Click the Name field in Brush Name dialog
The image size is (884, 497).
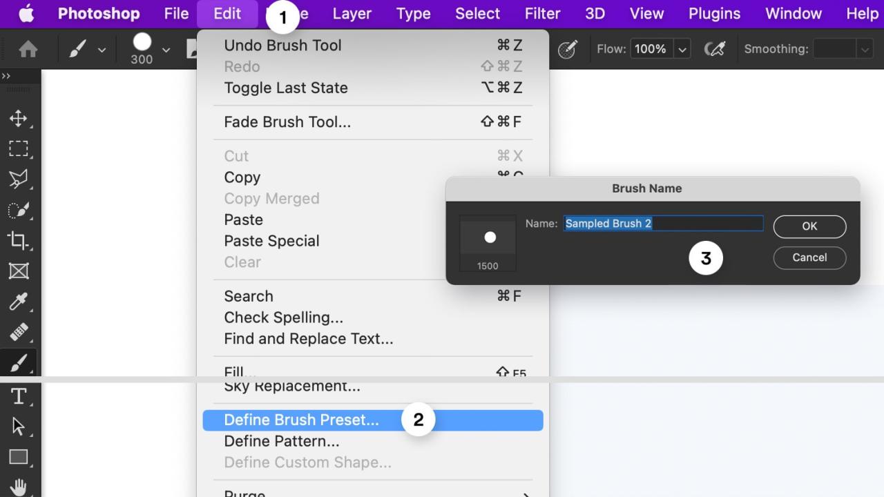coord(663,223)
